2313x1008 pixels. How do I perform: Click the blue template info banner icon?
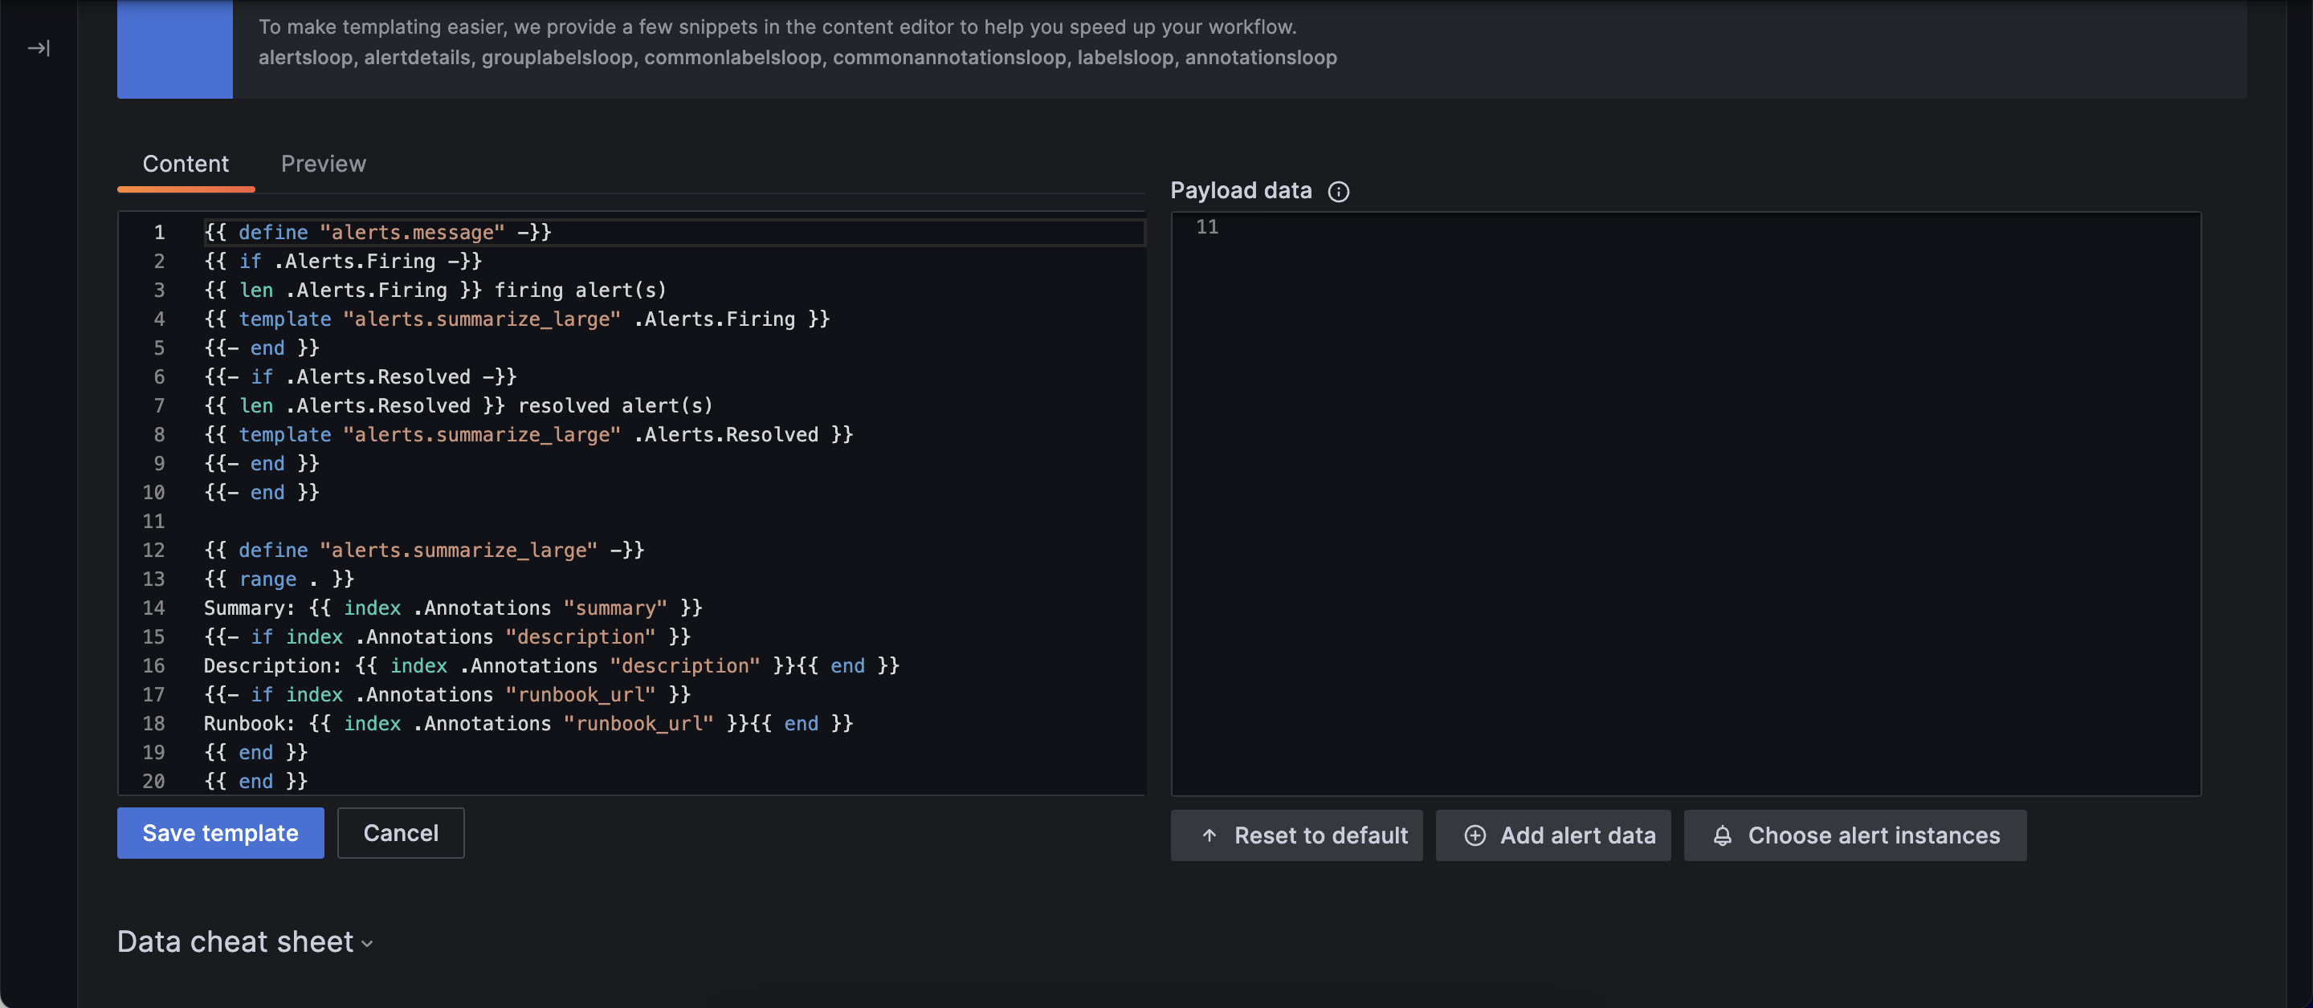coord(174,48)
